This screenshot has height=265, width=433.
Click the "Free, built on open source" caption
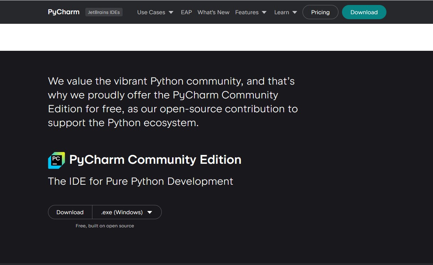click(x=105, y=226)
